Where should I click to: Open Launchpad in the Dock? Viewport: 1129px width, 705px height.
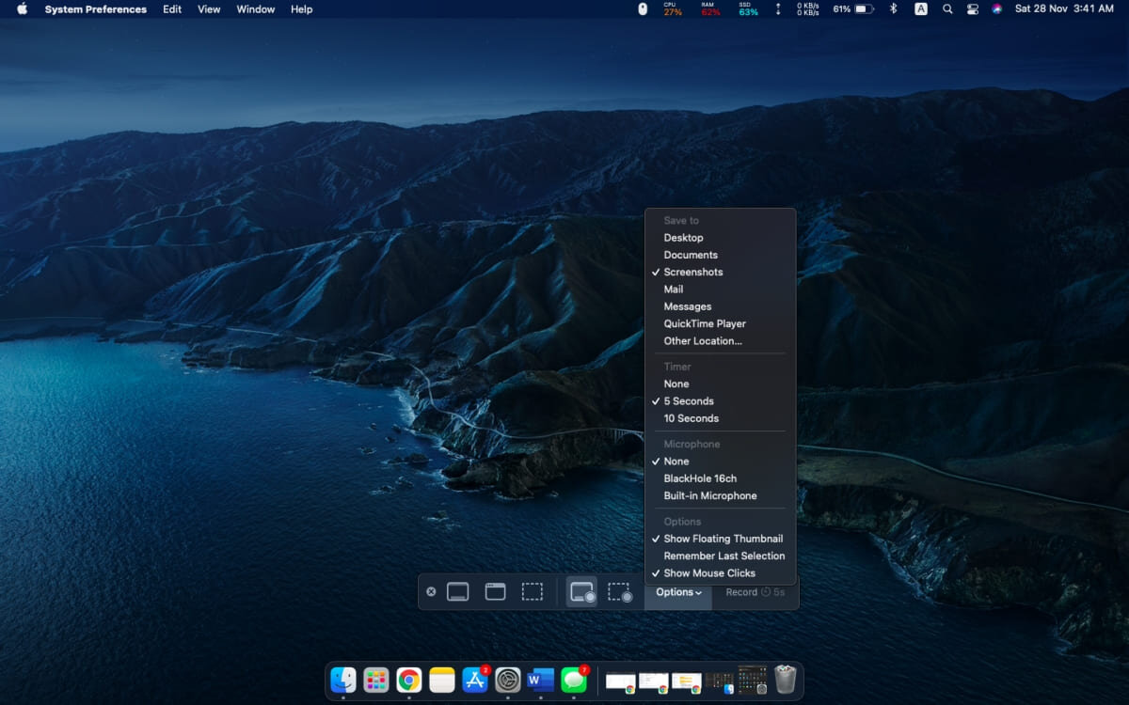376,680
